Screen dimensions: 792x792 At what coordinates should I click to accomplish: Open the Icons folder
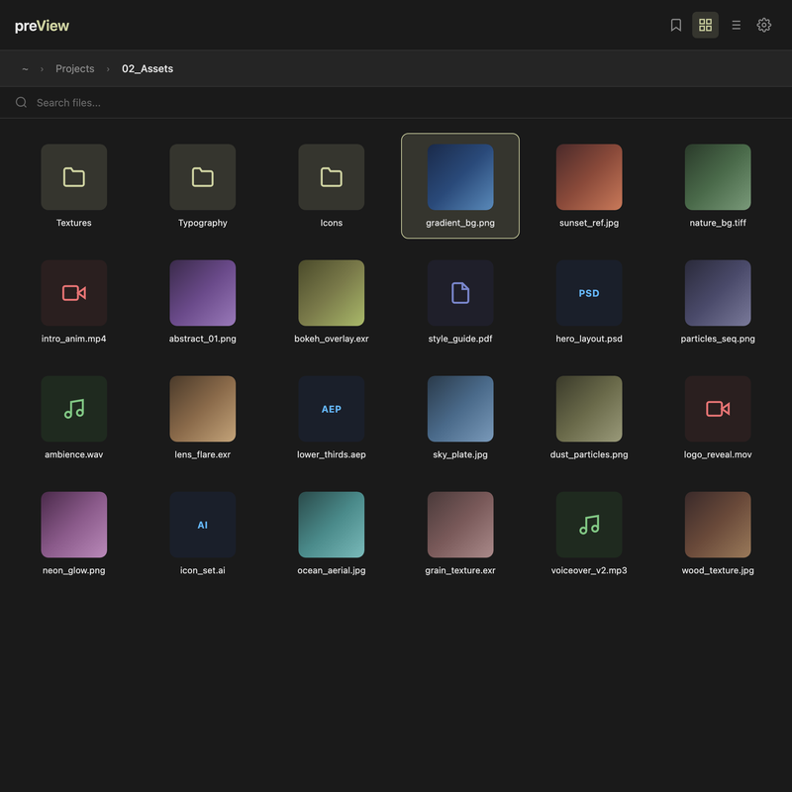(x=332, y=177)
